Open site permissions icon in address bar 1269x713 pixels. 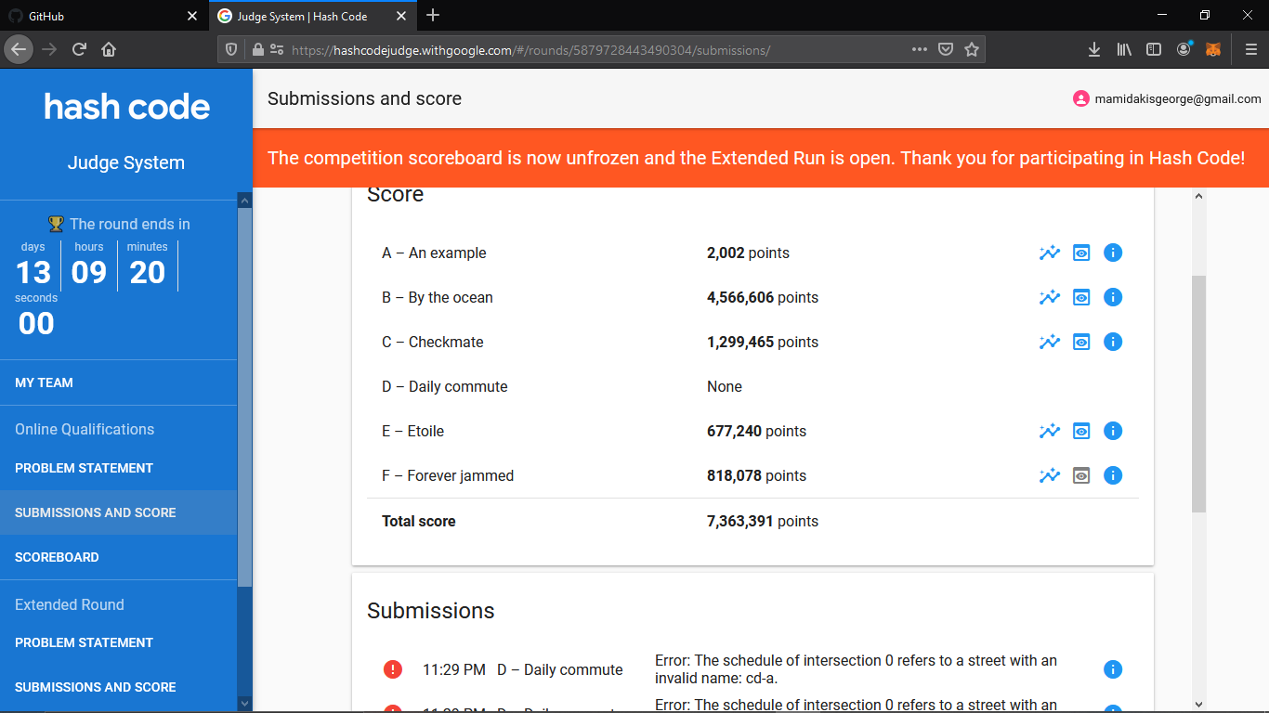tap(277, 50)
